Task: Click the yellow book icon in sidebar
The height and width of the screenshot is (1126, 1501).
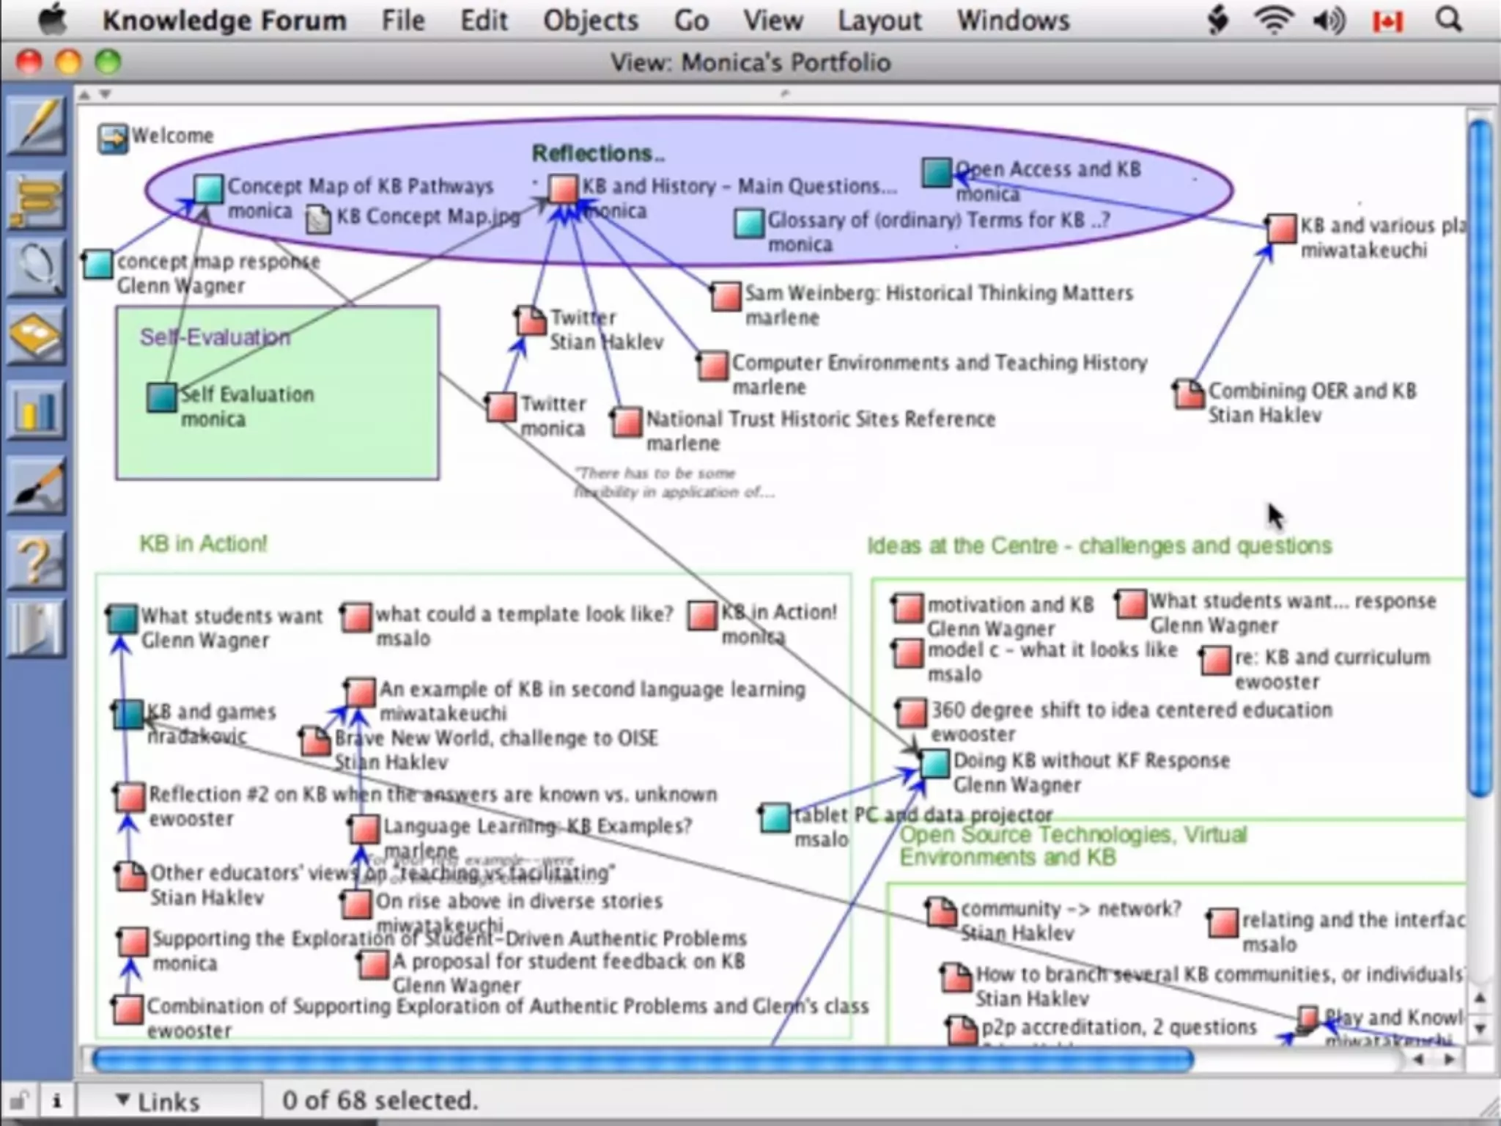Action: (37, 337)
